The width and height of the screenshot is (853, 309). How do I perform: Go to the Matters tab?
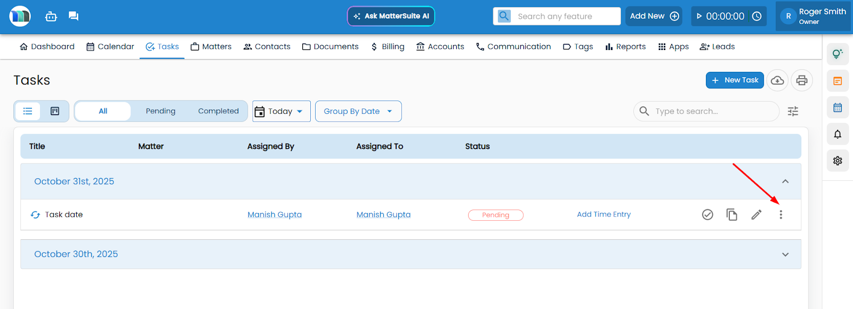211,47
